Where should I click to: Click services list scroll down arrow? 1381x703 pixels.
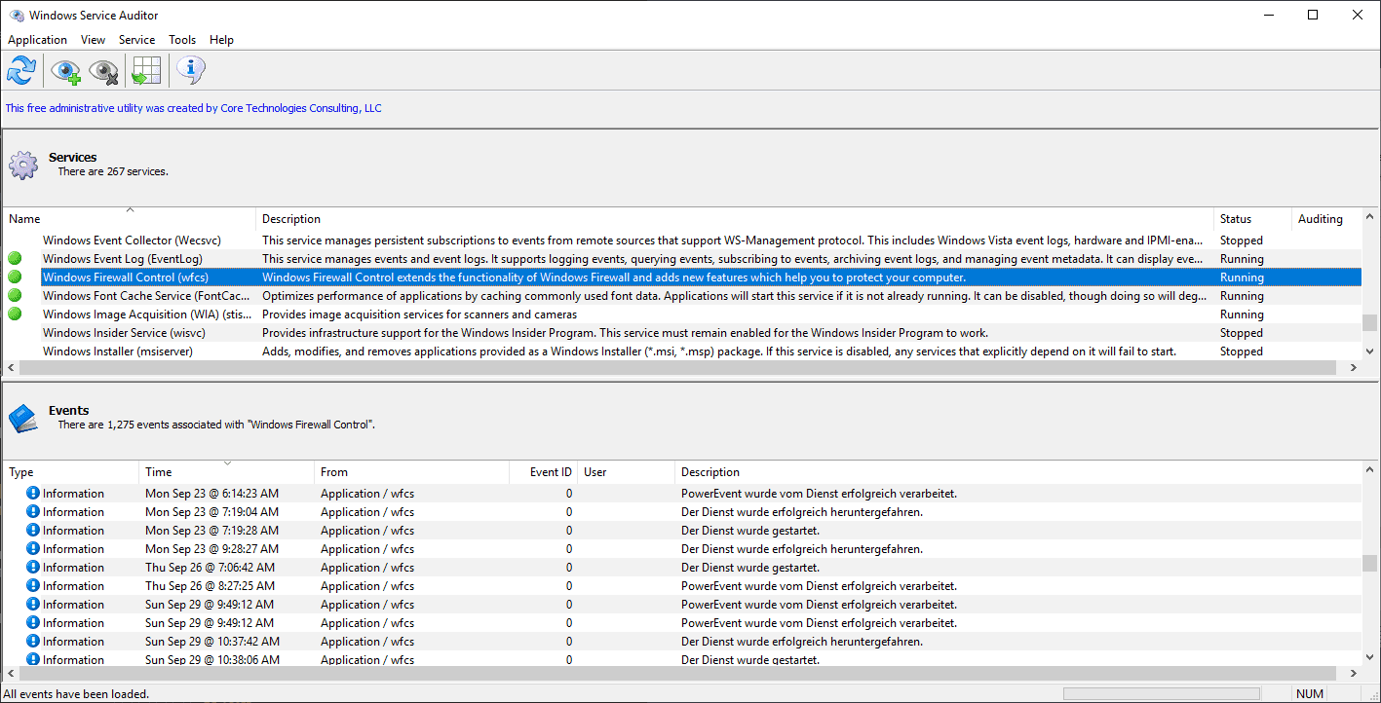[1370, 351]
